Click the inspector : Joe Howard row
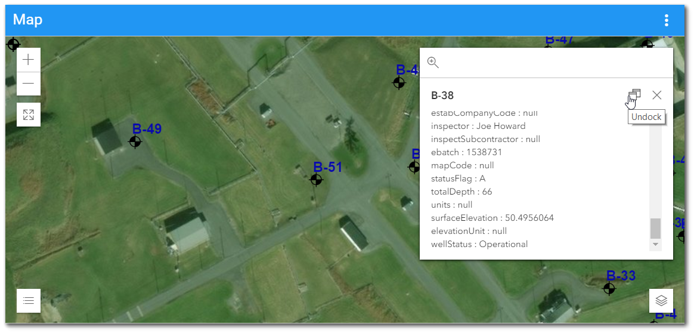This screenshot has height=333, width=694. (478, 126)
